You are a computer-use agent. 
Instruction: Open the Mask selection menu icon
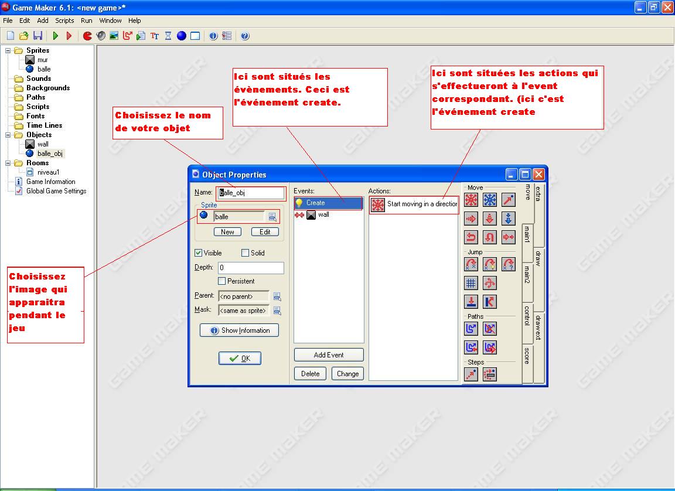[x=277, y=311]
